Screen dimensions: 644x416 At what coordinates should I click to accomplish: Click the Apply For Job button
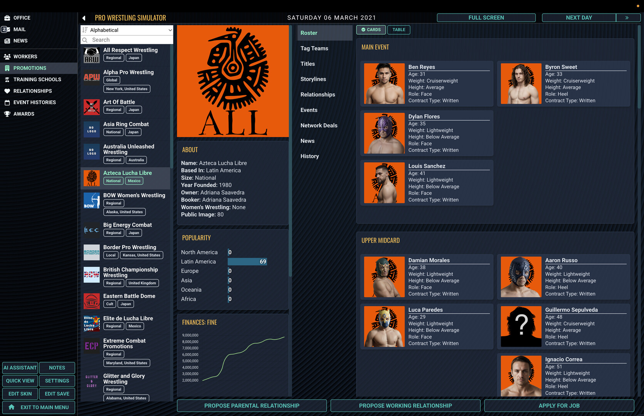click(559, 406)
